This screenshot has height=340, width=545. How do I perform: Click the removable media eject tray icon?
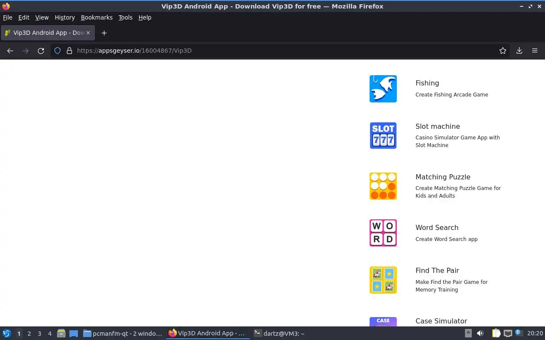468,334
